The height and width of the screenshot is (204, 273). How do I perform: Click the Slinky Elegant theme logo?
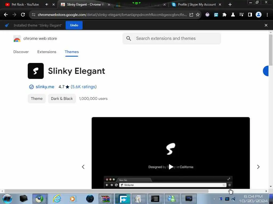pos(36,71)
